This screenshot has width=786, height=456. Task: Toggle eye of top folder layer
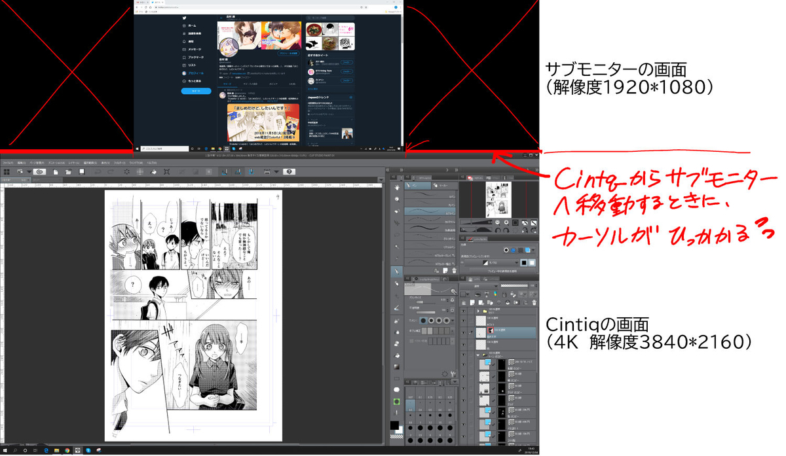464,311
